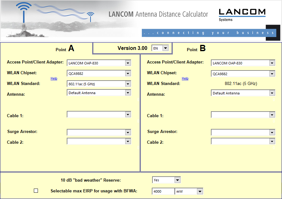Screen dimensions: 282x199
Task: Click the Help link in Point A
Action: click(54, 78)
